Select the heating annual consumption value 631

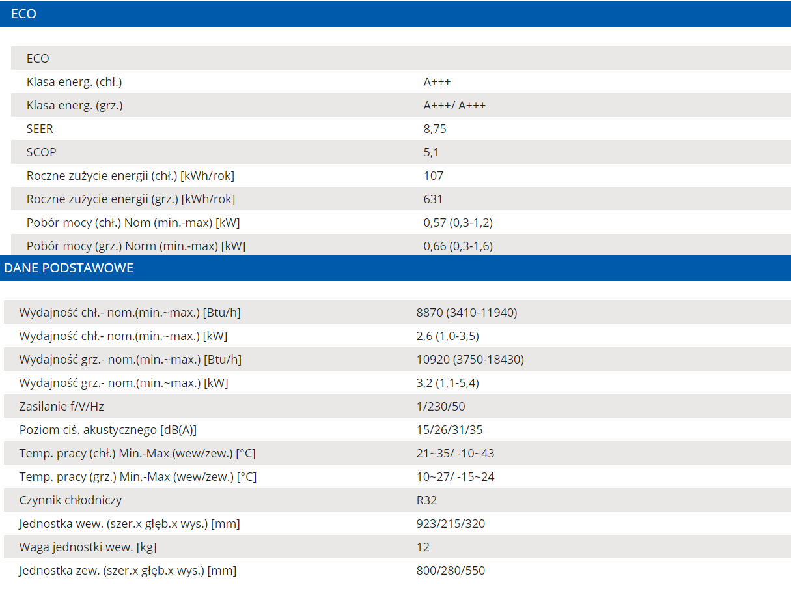coord(433,199)
